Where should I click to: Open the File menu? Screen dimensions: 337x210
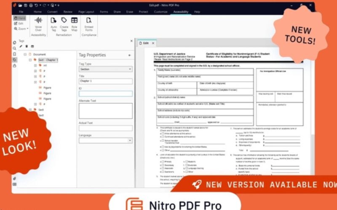click(21, 12)
